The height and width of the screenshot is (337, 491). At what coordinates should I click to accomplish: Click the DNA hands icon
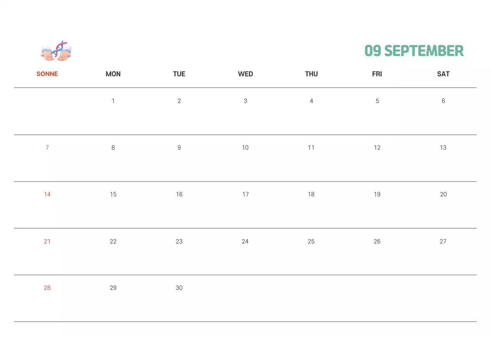56,51
